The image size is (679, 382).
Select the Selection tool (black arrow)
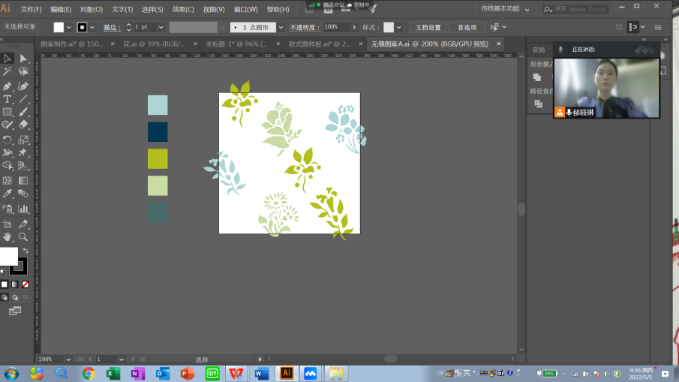pos(8,59)
